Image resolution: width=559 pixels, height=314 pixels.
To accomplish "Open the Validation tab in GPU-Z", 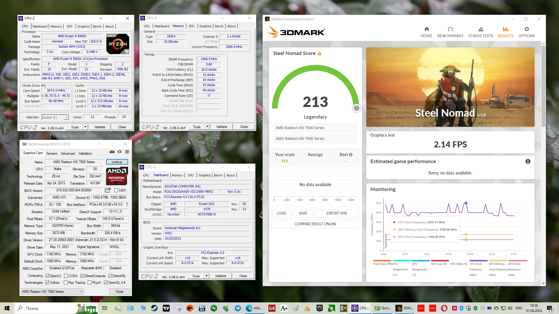I will (85, 154).
